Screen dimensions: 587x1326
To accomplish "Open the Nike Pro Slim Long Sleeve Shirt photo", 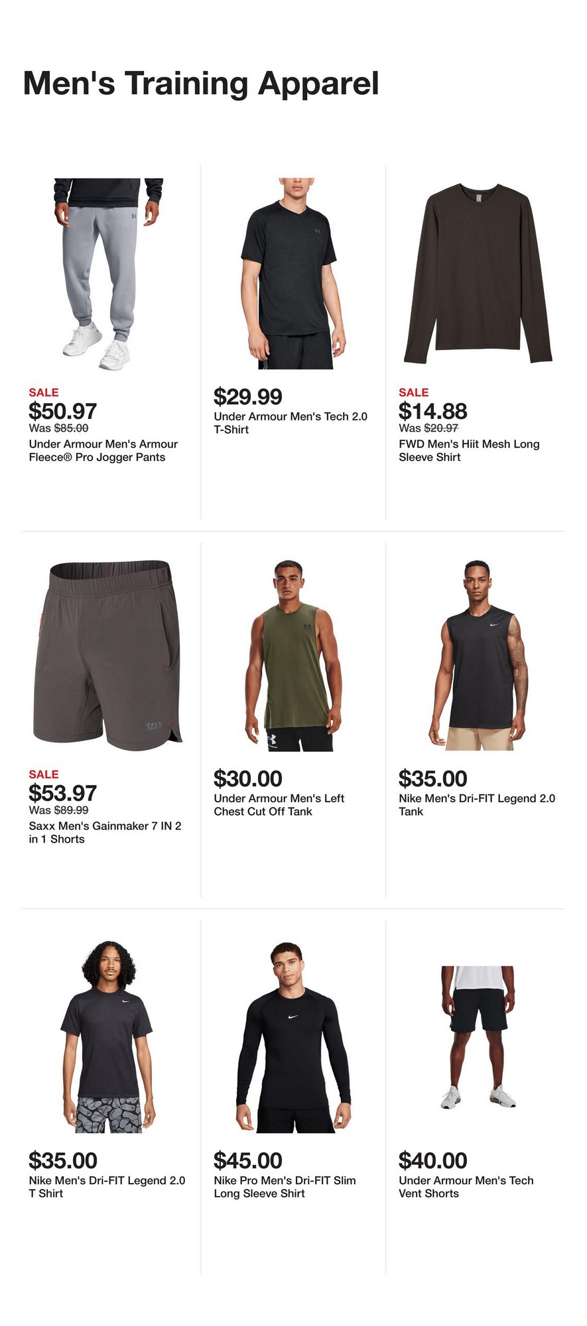I will coord(293,1038).
